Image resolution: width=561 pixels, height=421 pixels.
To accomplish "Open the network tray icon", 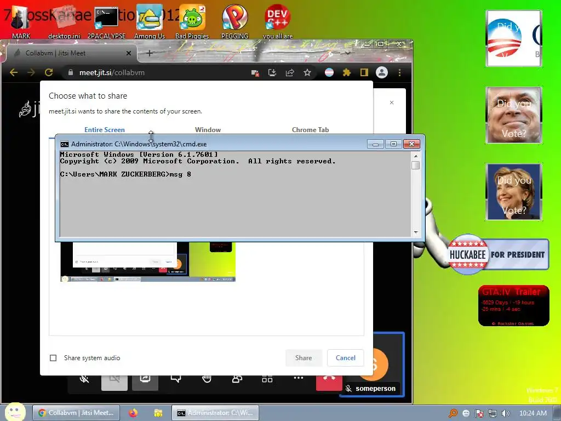I will tap(493, 413).
